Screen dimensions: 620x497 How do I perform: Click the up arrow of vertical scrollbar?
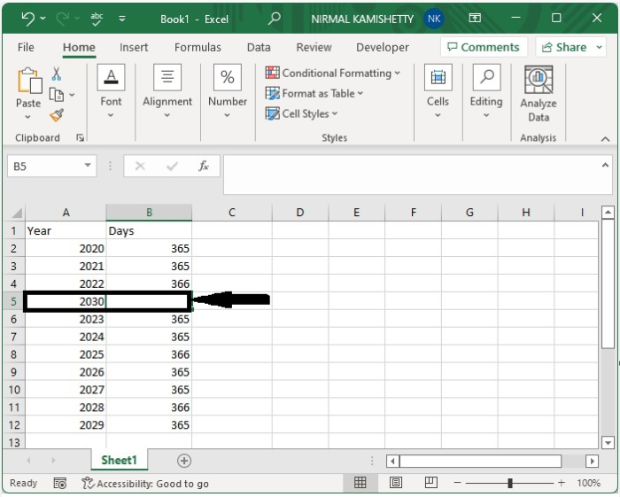(608, 213)
